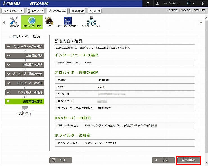Click the right arrow of icon carousel

[x=201, y=22]
